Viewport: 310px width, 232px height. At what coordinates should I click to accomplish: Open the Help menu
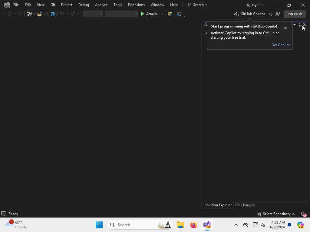(x=174, y=5)
